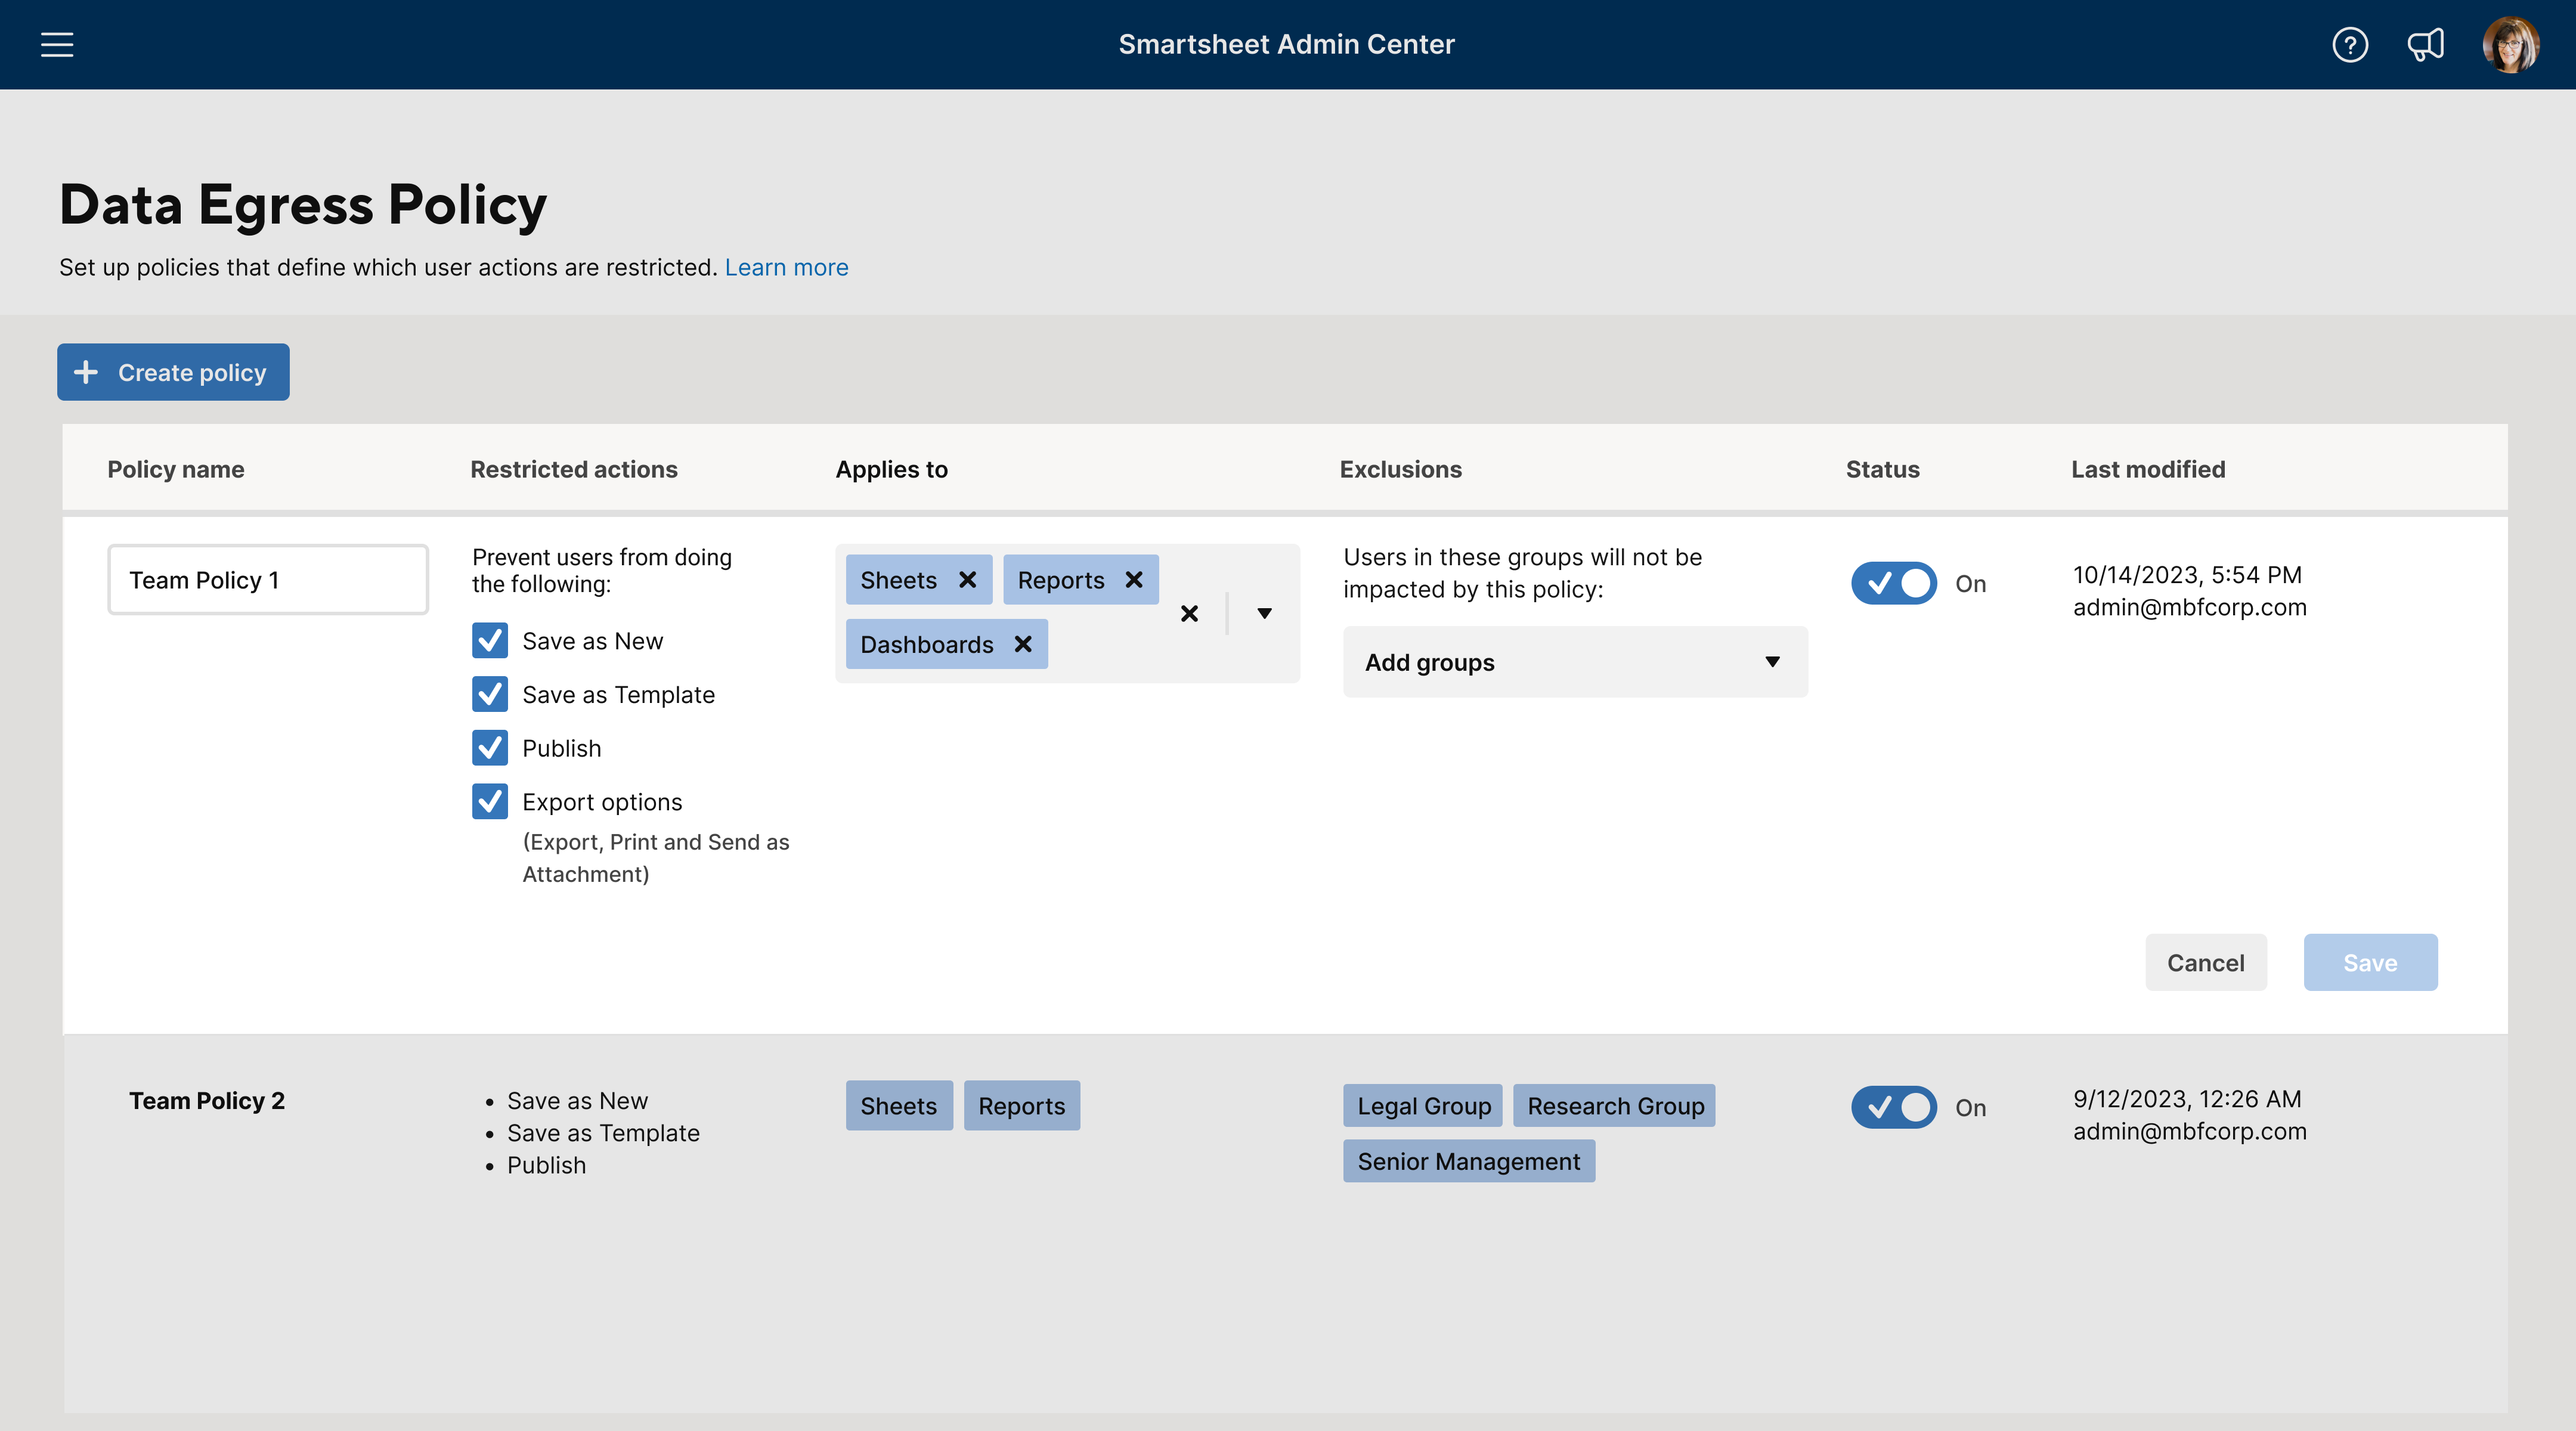Open the help icon in the top bar
2576x1431 pixels.
coord(2351,44)
